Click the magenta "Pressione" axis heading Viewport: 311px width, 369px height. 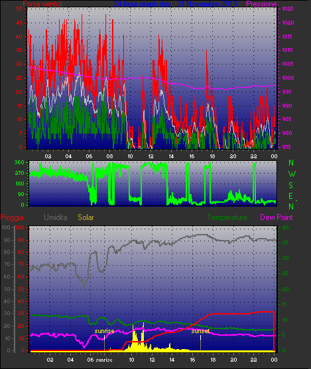[261, 4]
